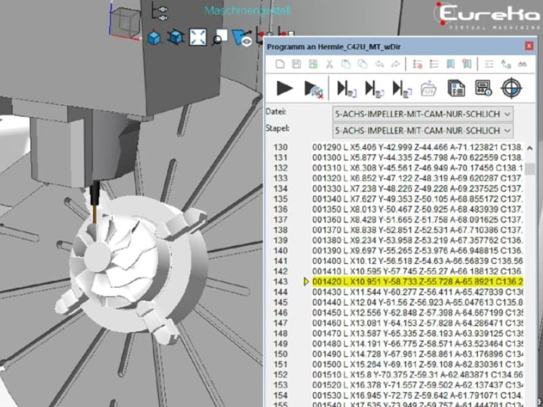Click the first step-forward block icon
543x407 pixels.
point(346,88)
